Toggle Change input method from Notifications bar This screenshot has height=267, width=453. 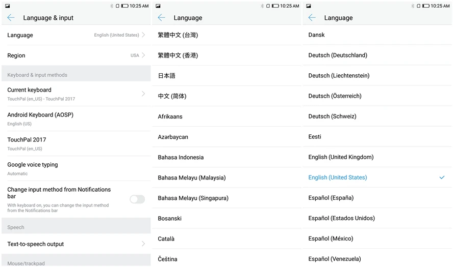(137, 199)
